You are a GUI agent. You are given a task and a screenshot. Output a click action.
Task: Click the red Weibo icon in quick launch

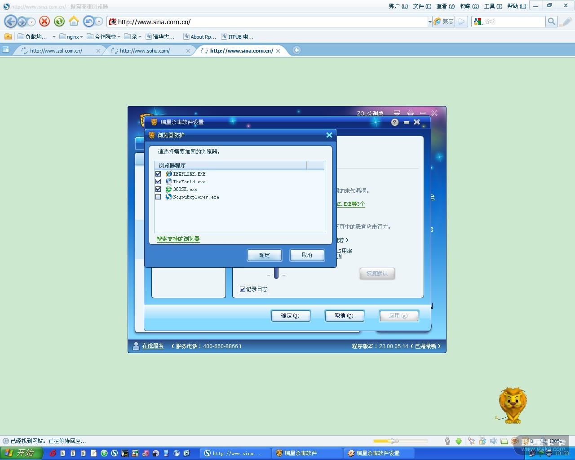click(x=53, y=453)
